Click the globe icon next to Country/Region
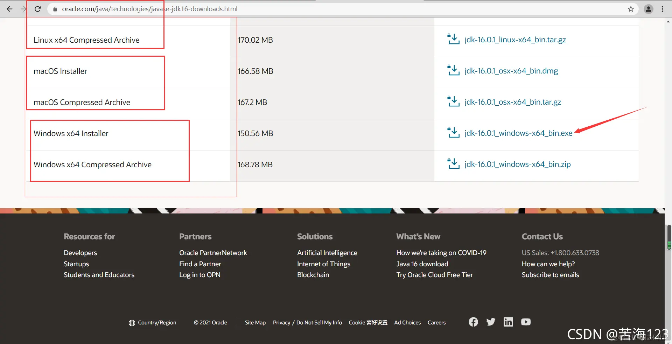The height and width of the screenshot is (344, 672). 132,323
